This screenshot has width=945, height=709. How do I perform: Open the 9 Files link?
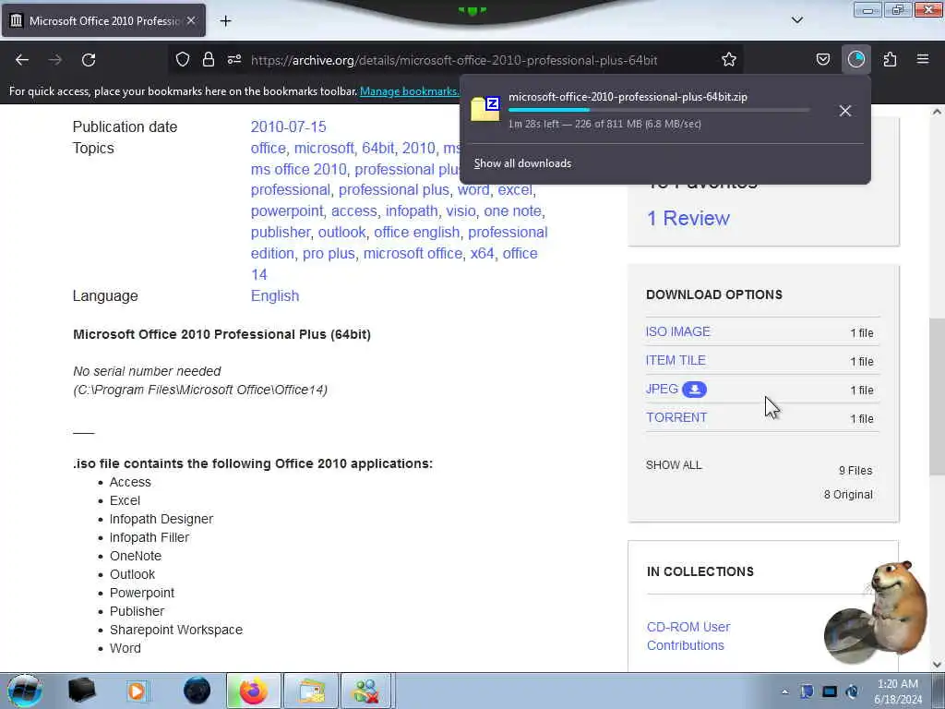point(855,470)
